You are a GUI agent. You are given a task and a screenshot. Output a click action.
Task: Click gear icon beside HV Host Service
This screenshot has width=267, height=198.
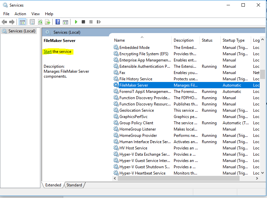tap(116, 148)
